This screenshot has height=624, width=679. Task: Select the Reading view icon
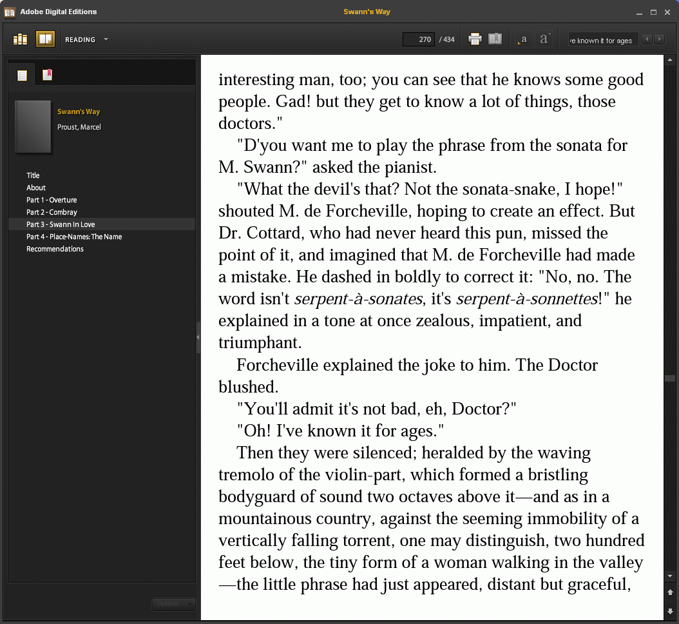point(45,39)
